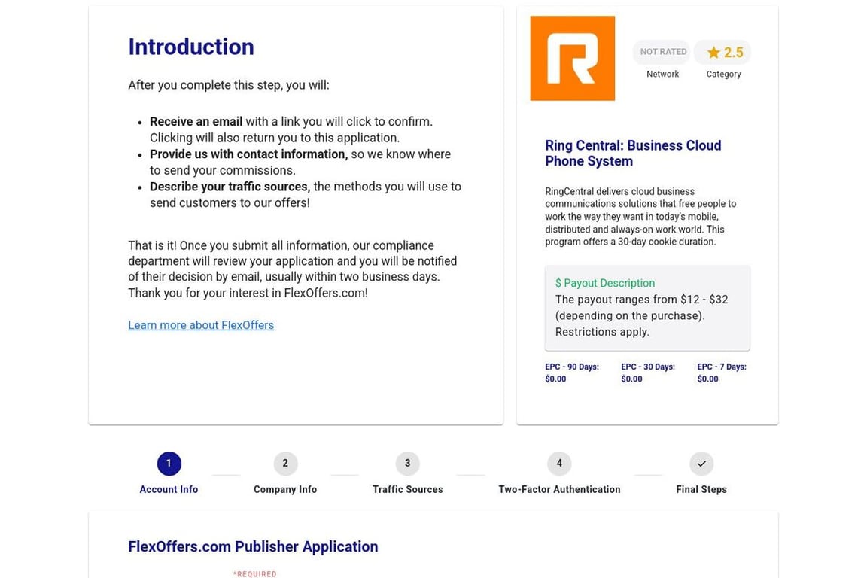867x578 pixels.
Task: Select step 1 circle Account Info
Action: click(169, 464)
